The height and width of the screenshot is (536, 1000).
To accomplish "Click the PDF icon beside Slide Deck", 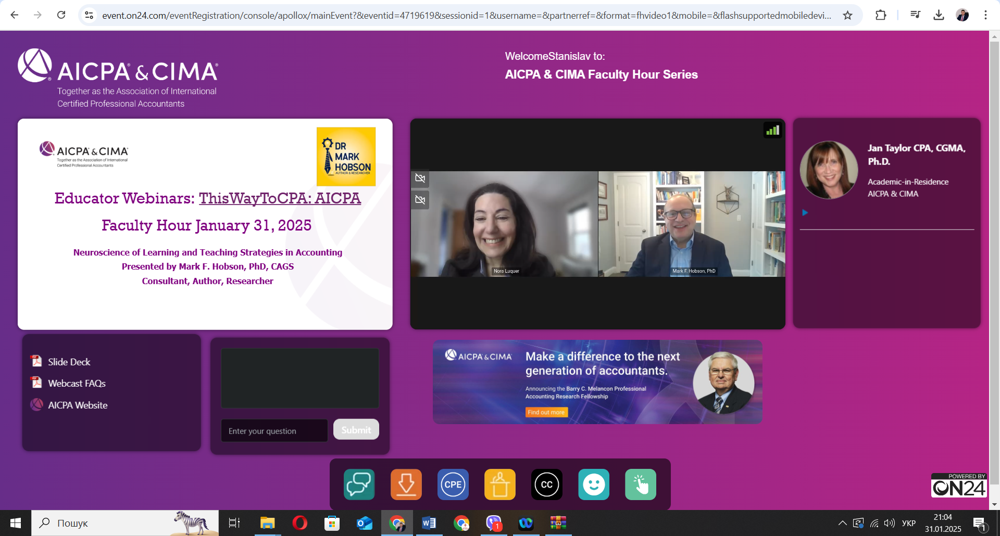I will click(36, 361).
